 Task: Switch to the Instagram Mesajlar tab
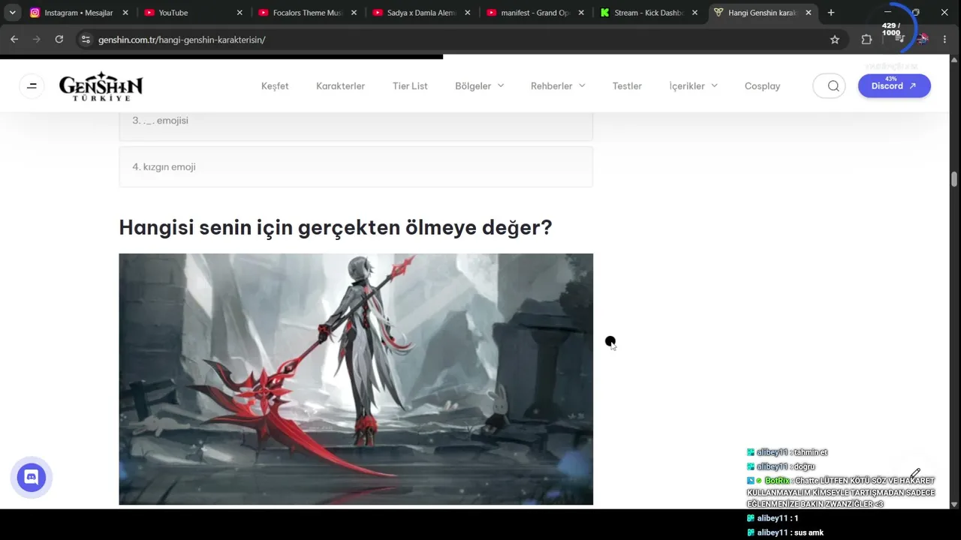(79, 13)
